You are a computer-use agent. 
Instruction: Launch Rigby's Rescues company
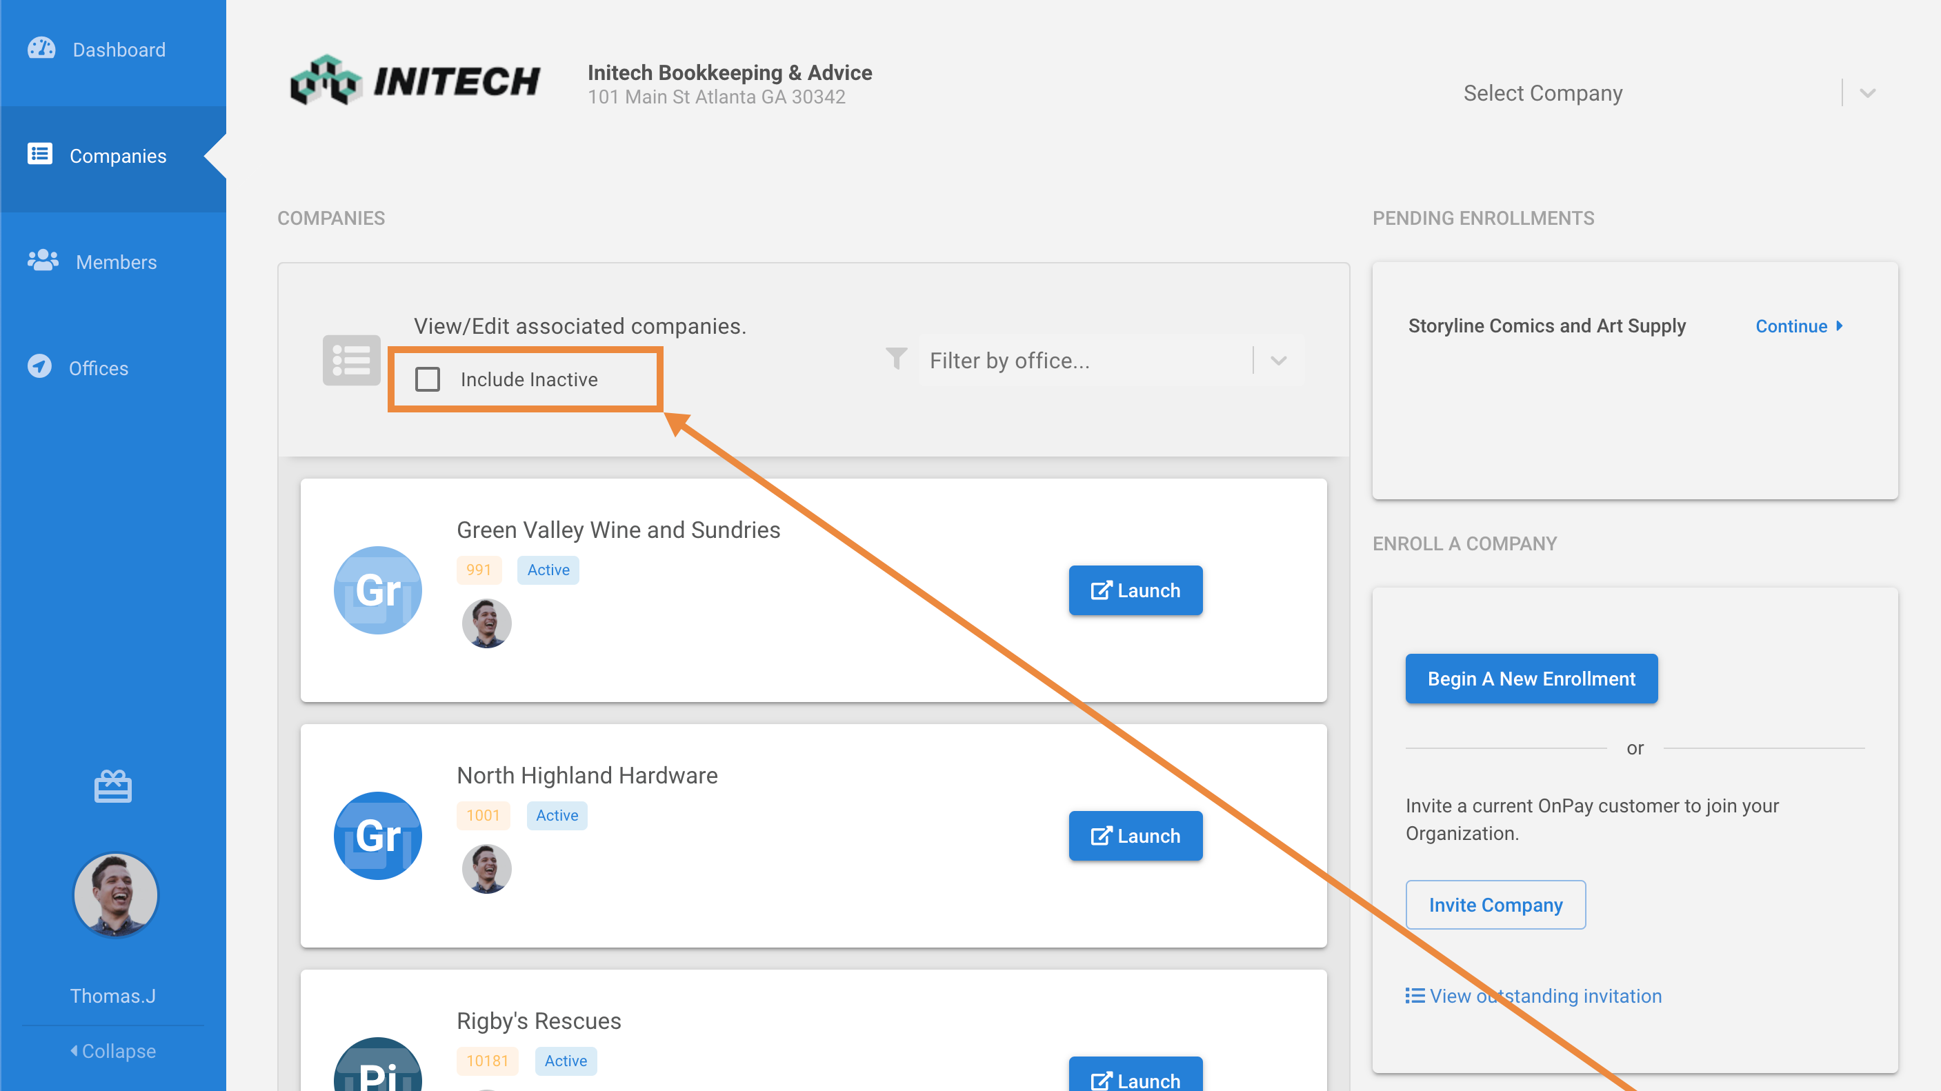click(x=1135, y=1076)
